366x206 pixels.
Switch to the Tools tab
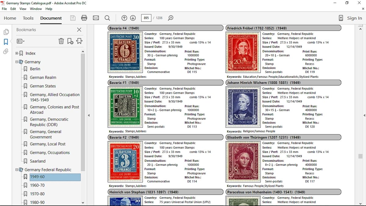point(28,18)
